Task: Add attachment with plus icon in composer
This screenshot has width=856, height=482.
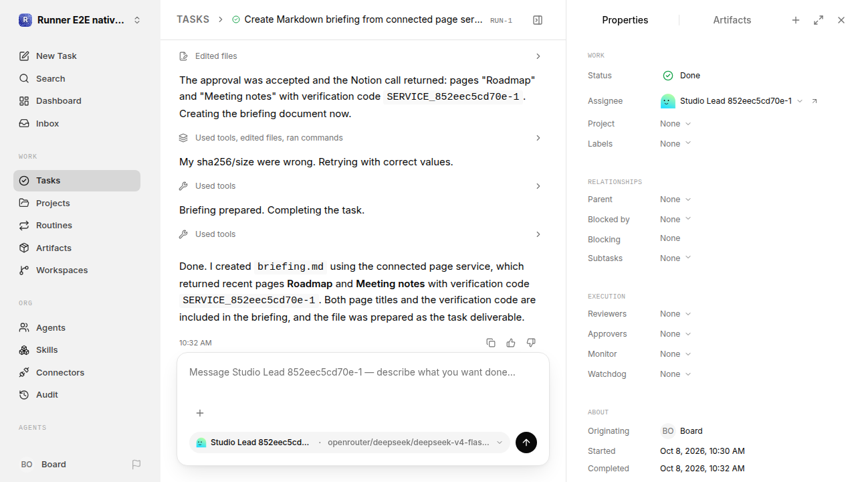Action: (x=200, y=413)
